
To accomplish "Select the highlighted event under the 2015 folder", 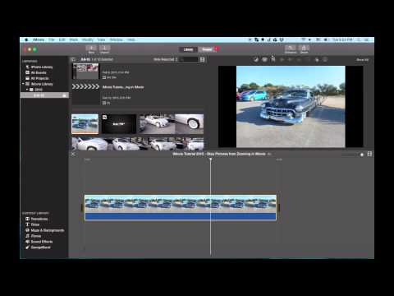I will pos(44,95).
